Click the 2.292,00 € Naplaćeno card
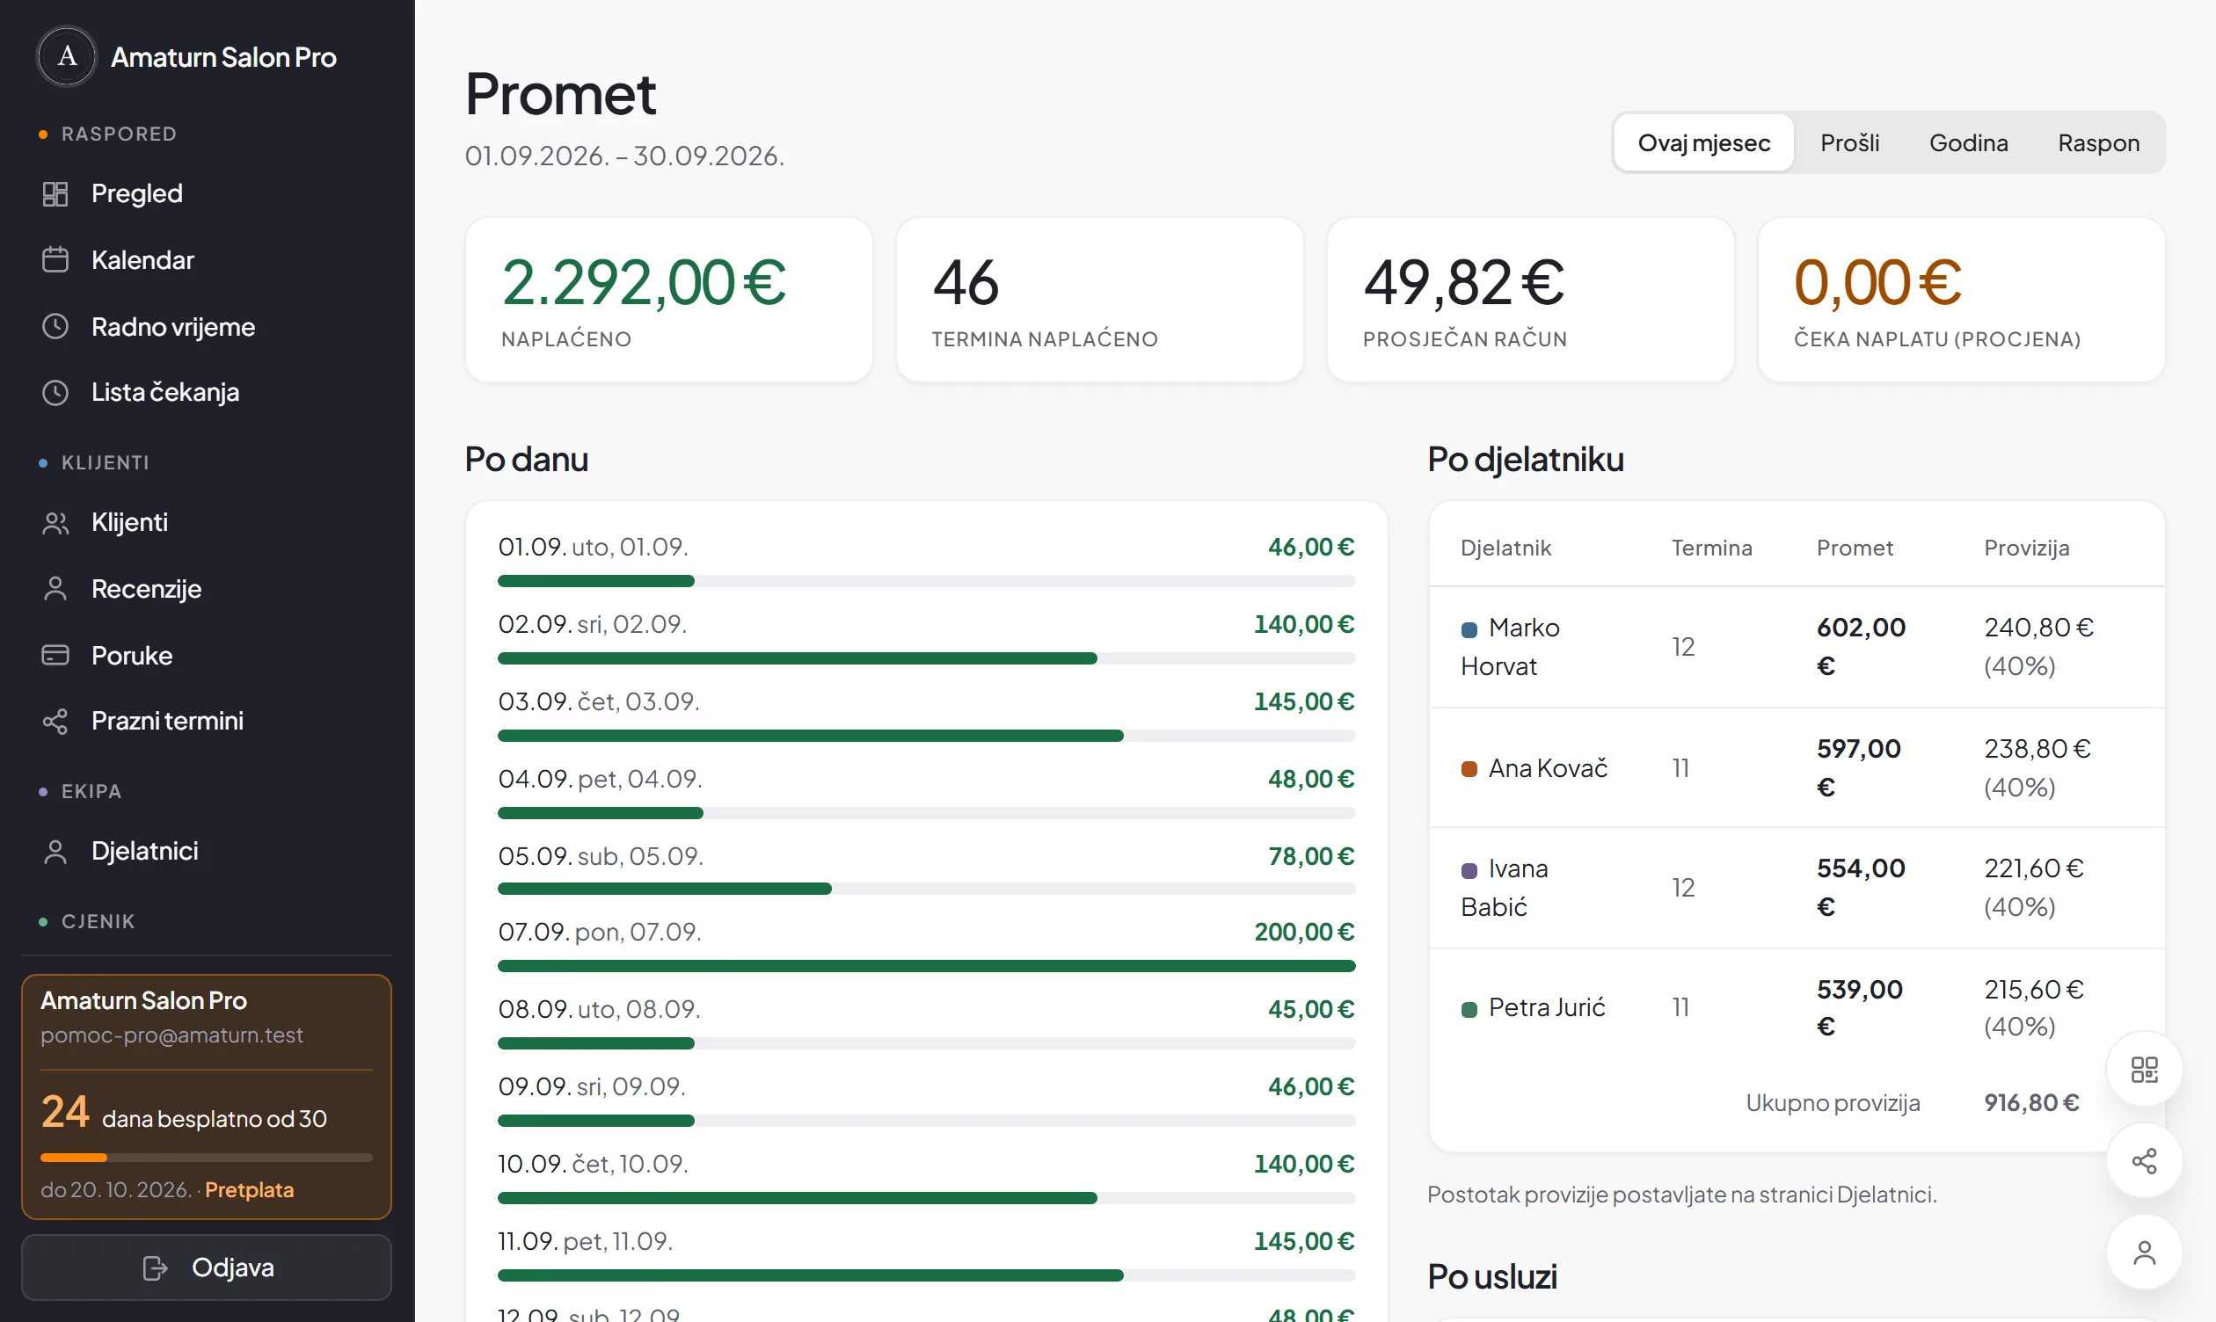The width and height of the screenshot is (2216, 1322). (669, 301)
